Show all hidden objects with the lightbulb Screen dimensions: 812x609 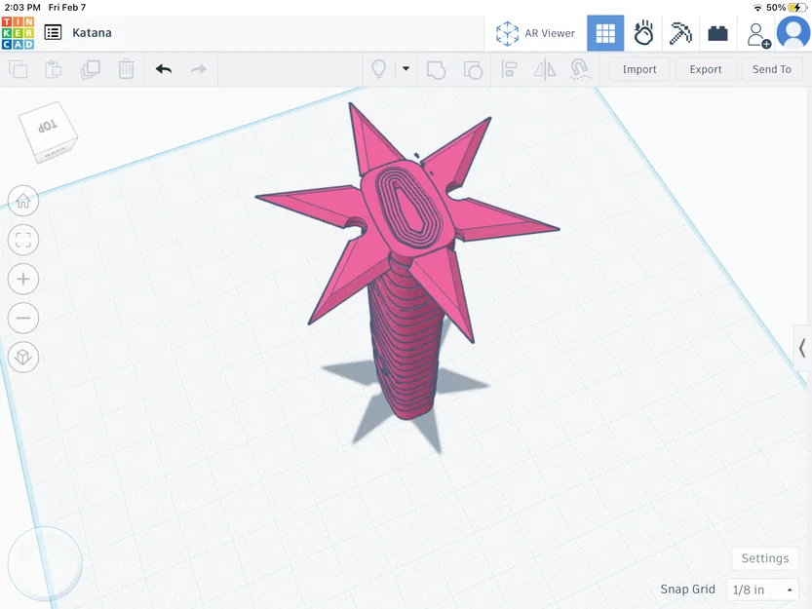click(378, 69)
